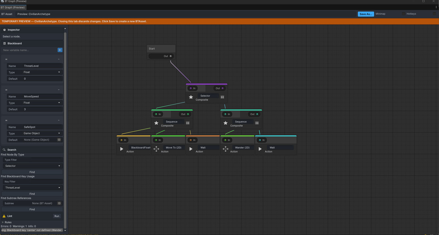Click the Selector node Out port
The image size is (439, 235).
pyautogui.click(x=222, y=88)
